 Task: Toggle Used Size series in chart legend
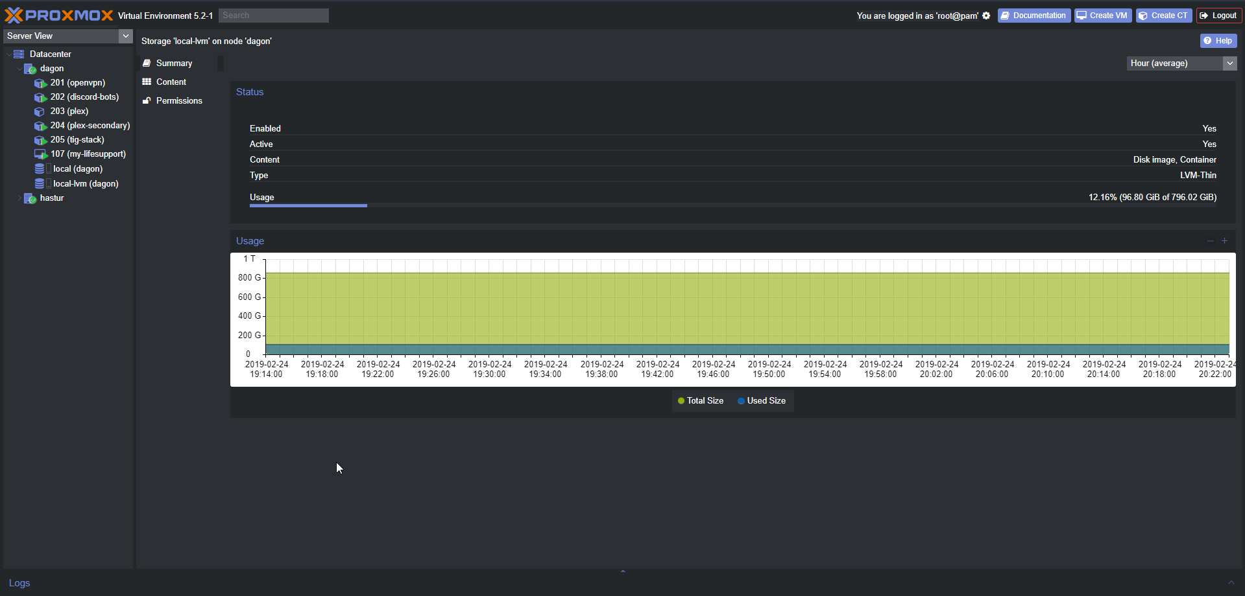click(x=761, y=401)
